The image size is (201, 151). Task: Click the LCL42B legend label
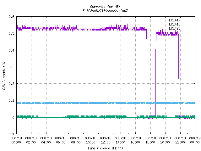(175, 28)
